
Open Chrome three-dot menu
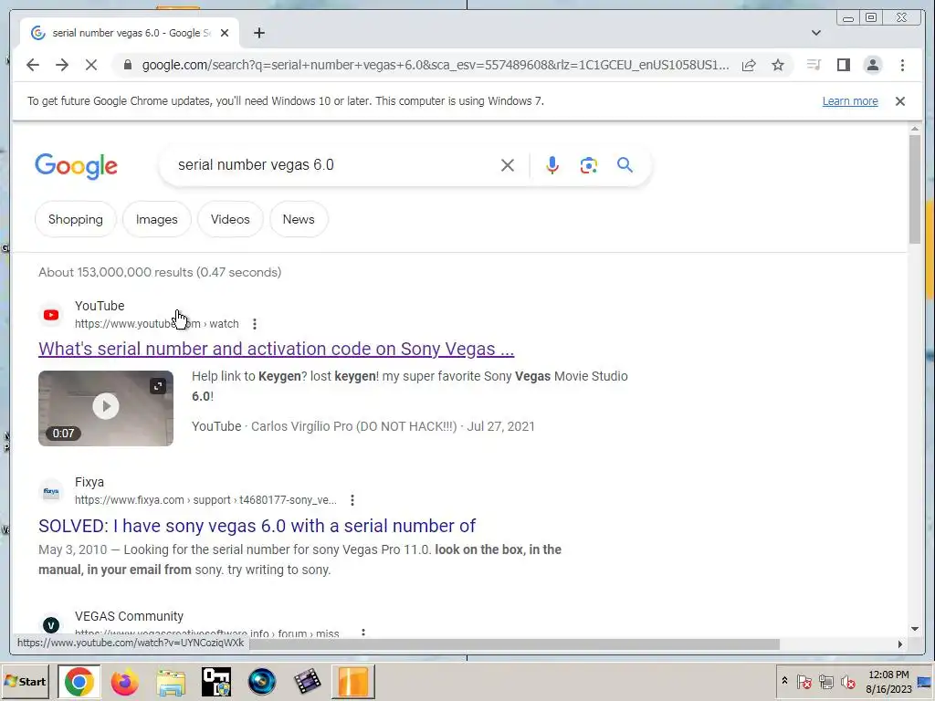902,65
